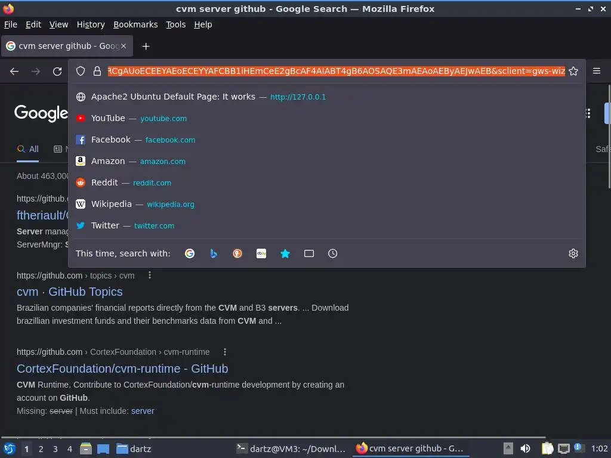611x458 pixels.
Task: Open the Help menu
Action: click(203, 24)
